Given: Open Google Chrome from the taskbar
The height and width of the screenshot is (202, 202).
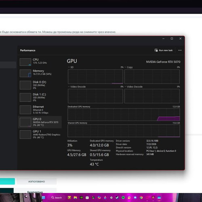Looking at the screenshot, I should [141, 198].
